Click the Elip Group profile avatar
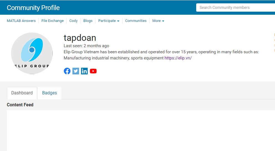 tap(32, 53)
